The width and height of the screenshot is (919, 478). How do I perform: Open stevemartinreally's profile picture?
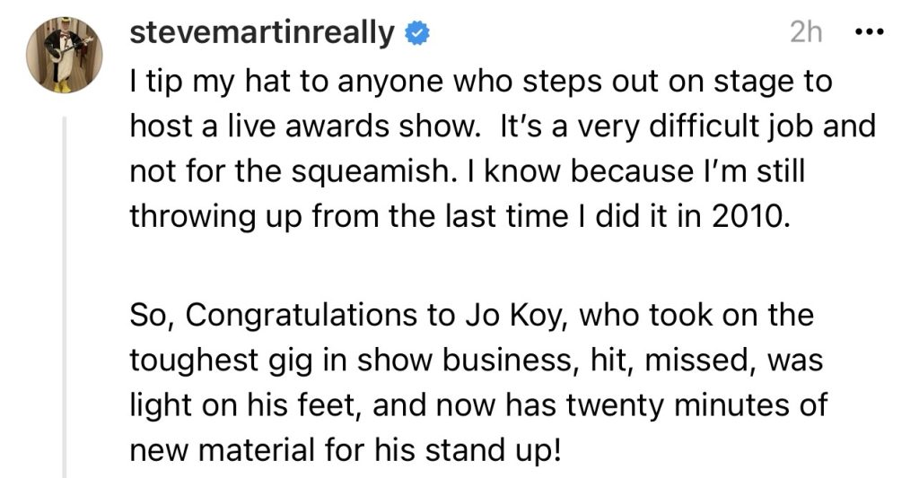(x=64, y=56)
